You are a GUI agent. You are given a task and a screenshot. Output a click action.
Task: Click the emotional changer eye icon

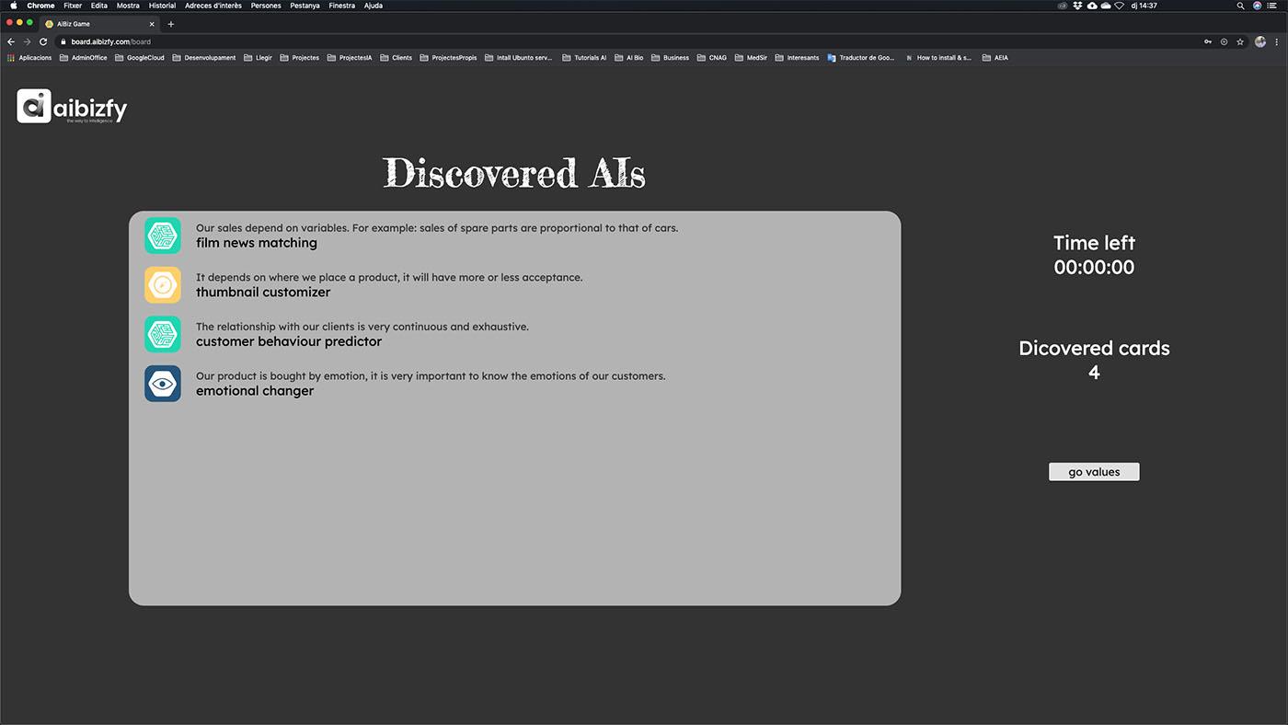(163, 384)
